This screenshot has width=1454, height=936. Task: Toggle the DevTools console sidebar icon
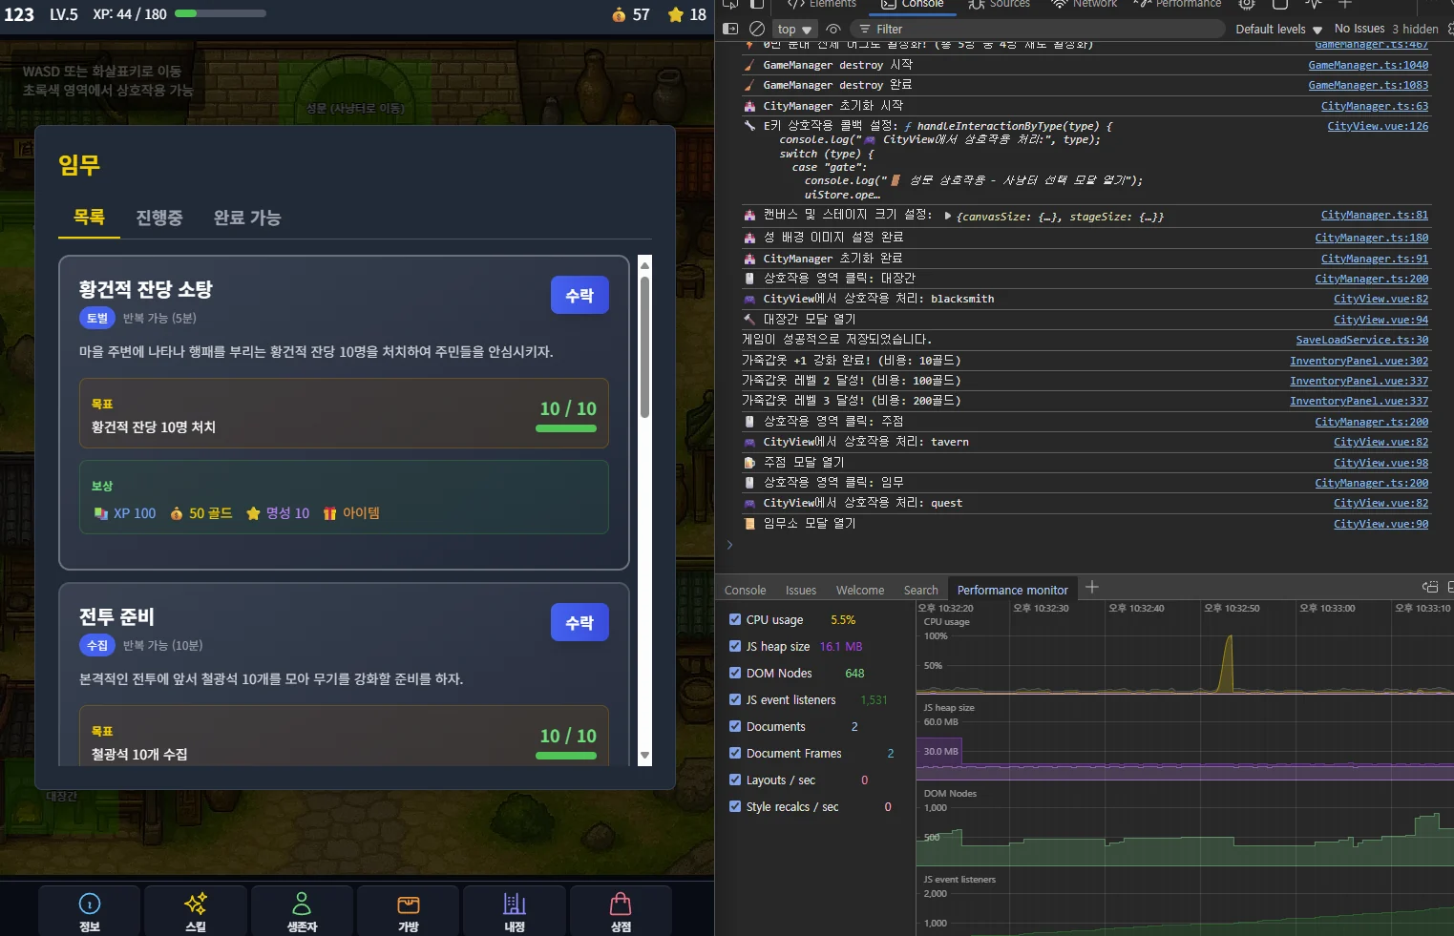(730, 29)
